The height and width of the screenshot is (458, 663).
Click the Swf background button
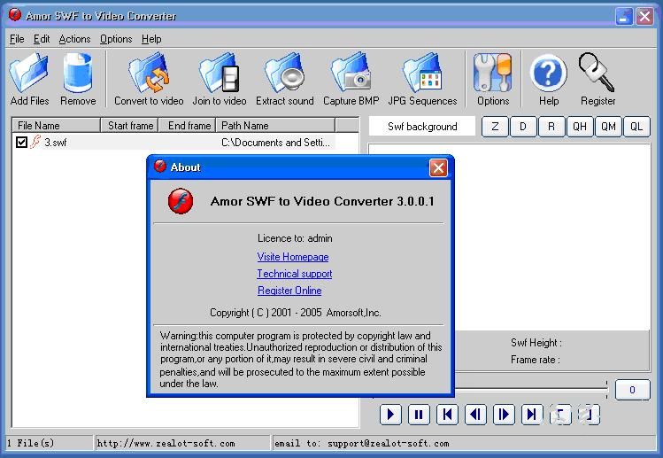click(422, 126)
